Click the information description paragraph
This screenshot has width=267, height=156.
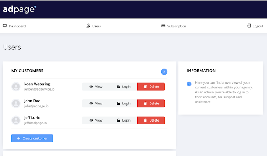224,92
